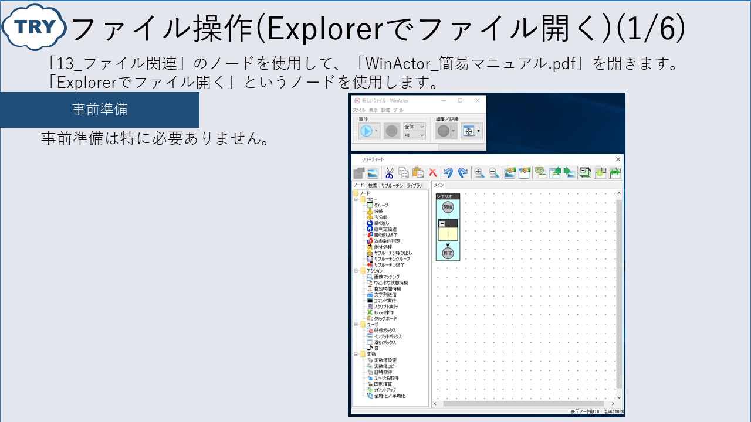The width and height of the screenshot is (751, 422).
Task: Click the flowchart horizontal scrollbar
Action: point(523,403)
